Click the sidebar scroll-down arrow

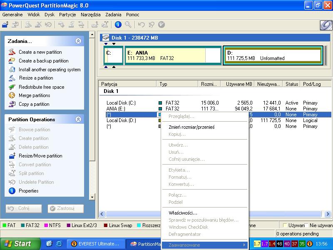[92, 197]
